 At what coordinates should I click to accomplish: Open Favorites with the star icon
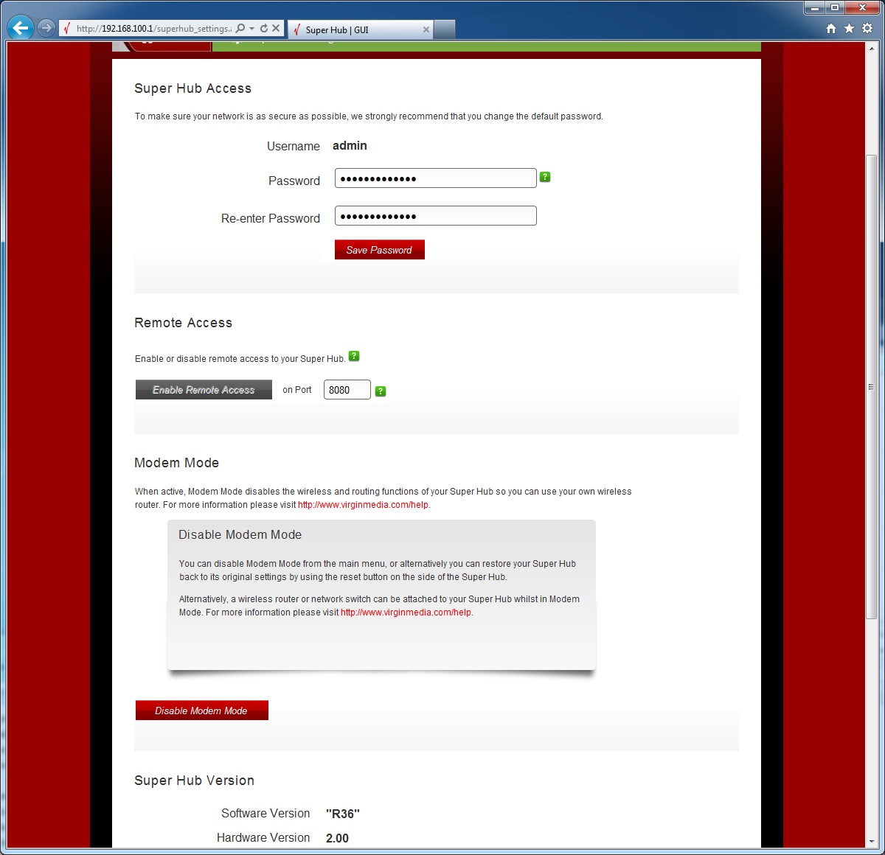(x=849, y=28)
